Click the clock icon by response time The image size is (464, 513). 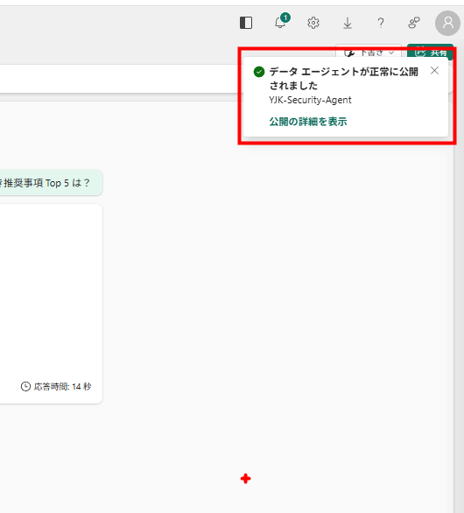point(25,387)
